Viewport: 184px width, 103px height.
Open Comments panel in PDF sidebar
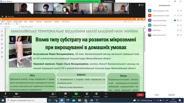(x=2, y=39)
